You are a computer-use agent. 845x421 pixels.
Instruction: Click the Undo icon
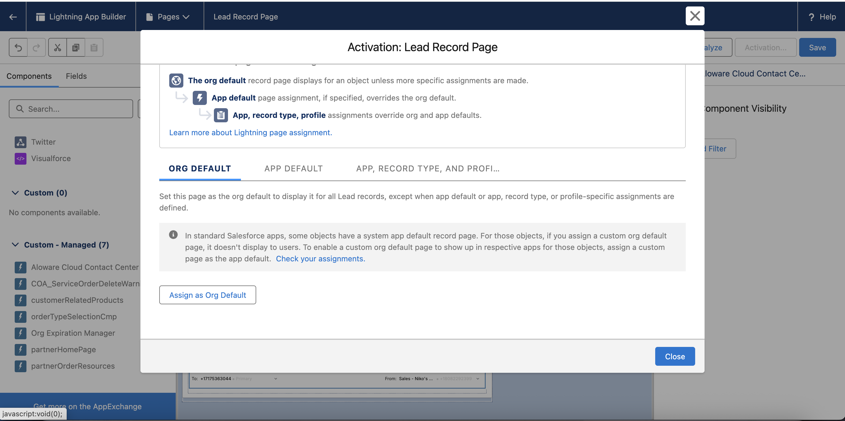click(x=19, y=48)
